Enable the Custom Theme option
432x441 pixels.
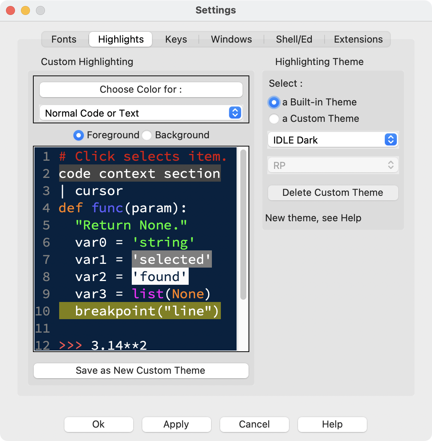274,119
